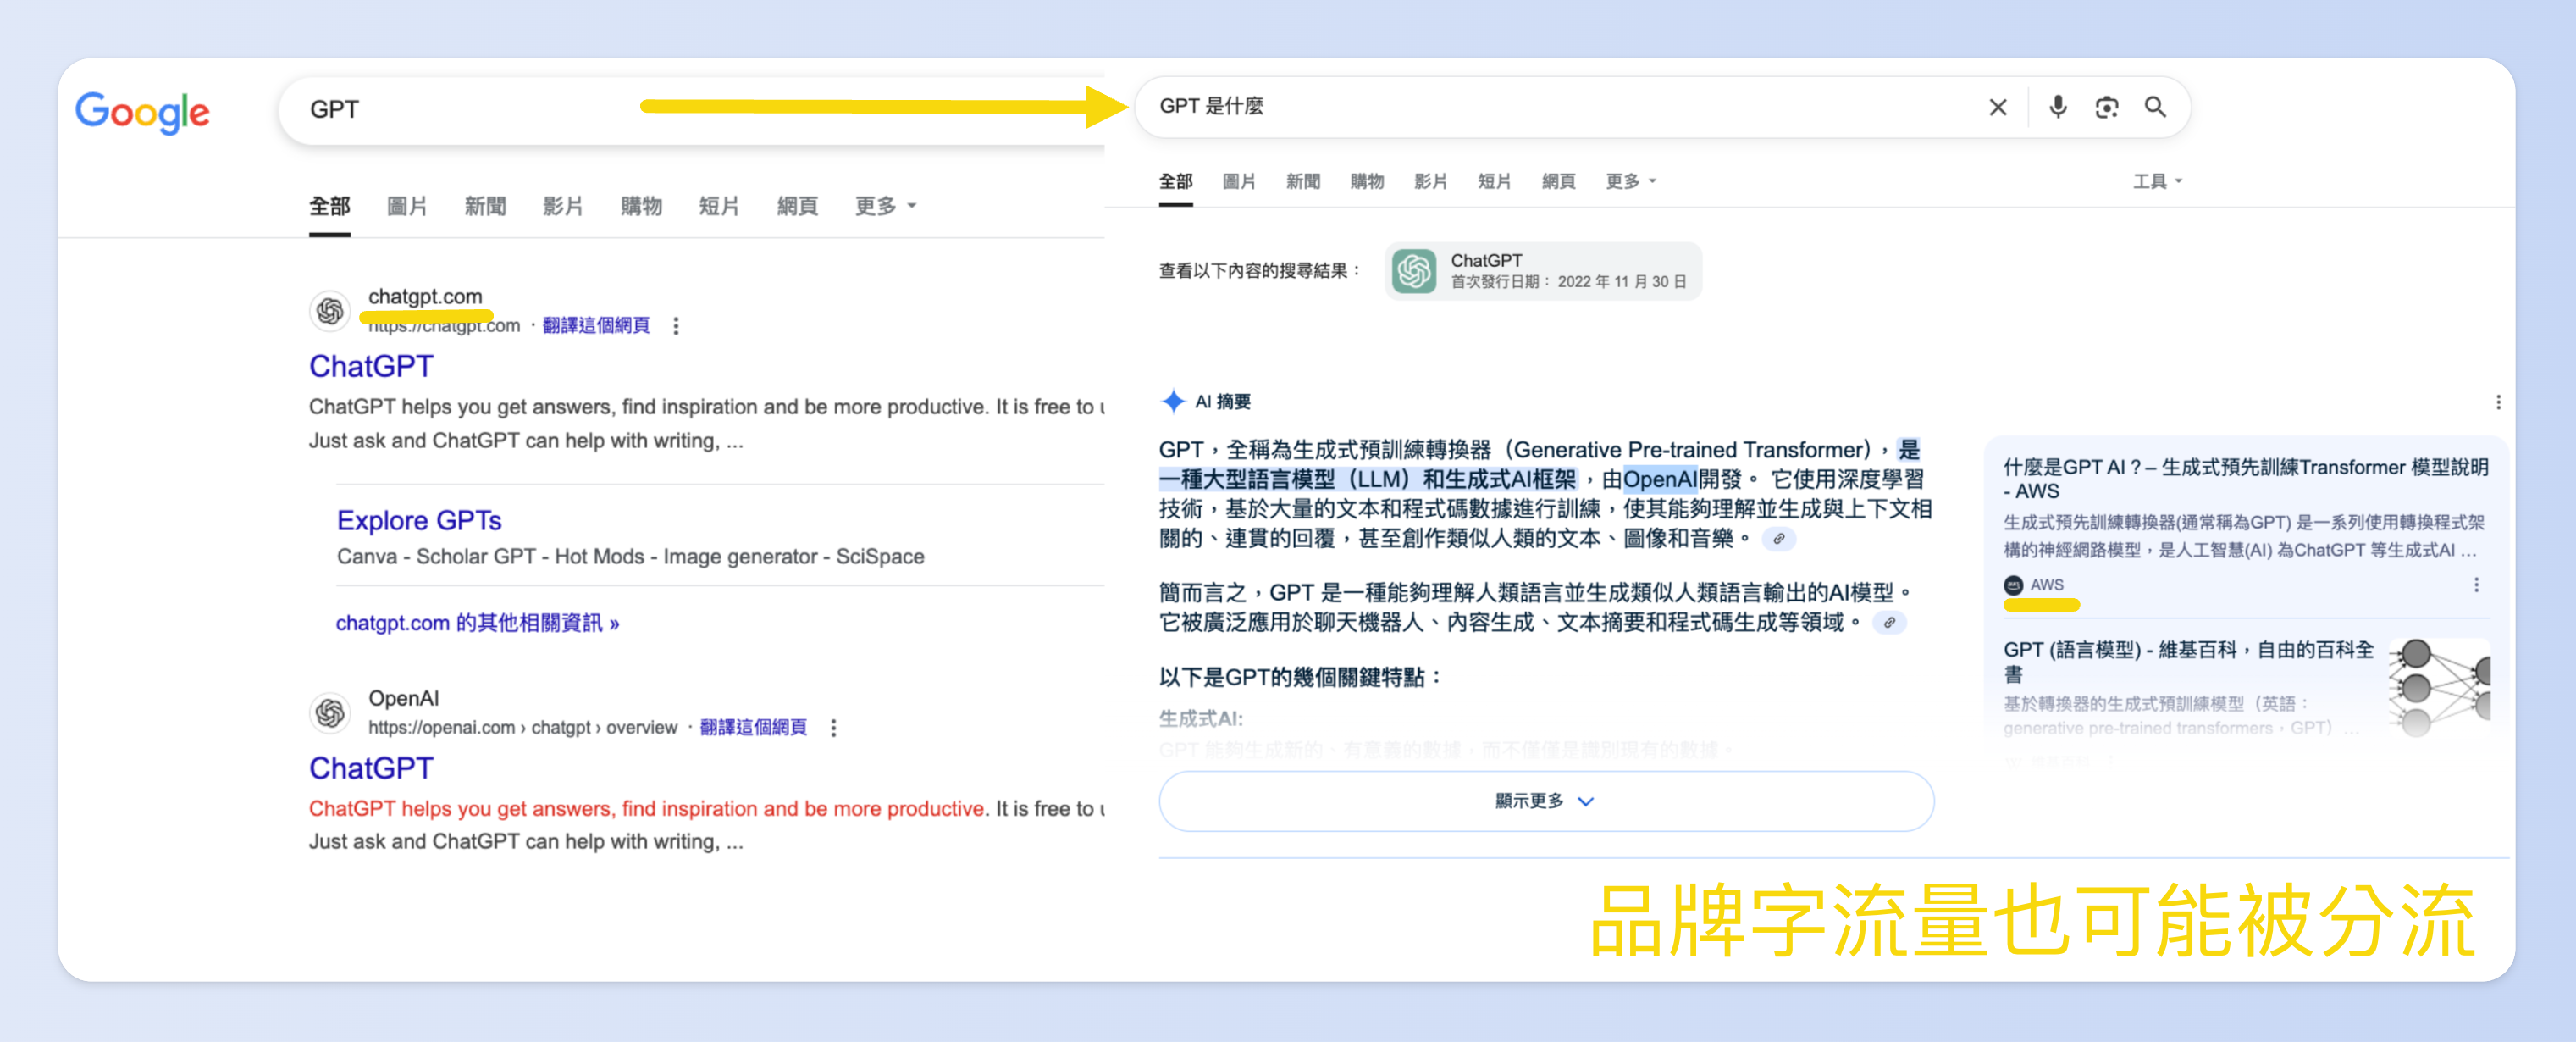Expand 更多 dropdown in left search tabs

[885, 207]
